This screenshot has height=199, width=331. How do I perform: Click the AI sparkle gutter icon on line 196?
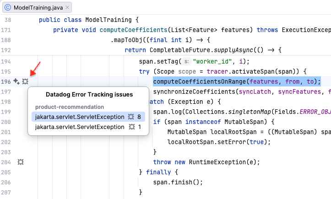click(16, 81)
